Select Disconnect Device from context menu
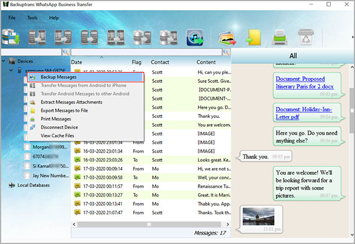Viewport: 355px width, 244px height. pos(59,127)
